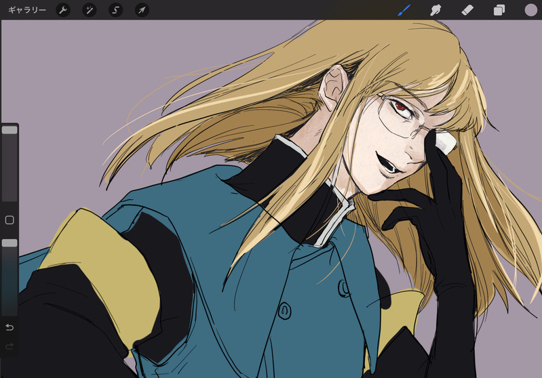Open the ギャラリー gallery view
Image resolution: width=542 pixels, height=378 pixels.
coord(27,10)
